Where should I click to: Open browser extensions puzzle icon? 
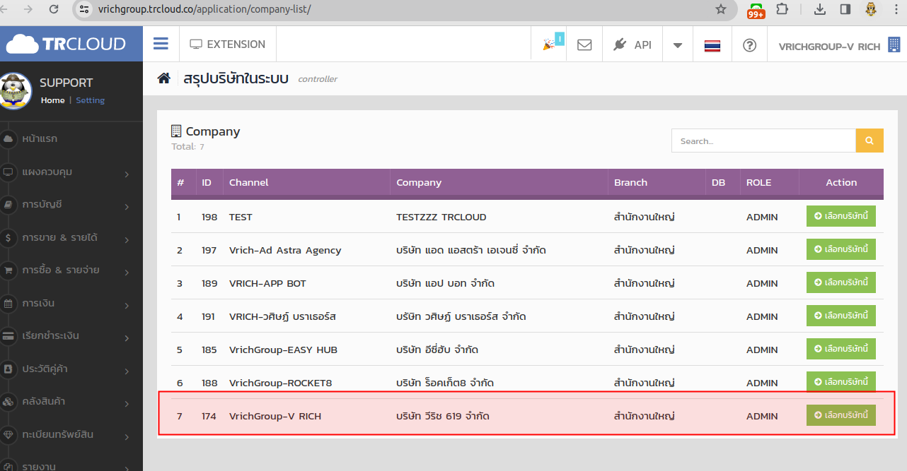(782, 9)
